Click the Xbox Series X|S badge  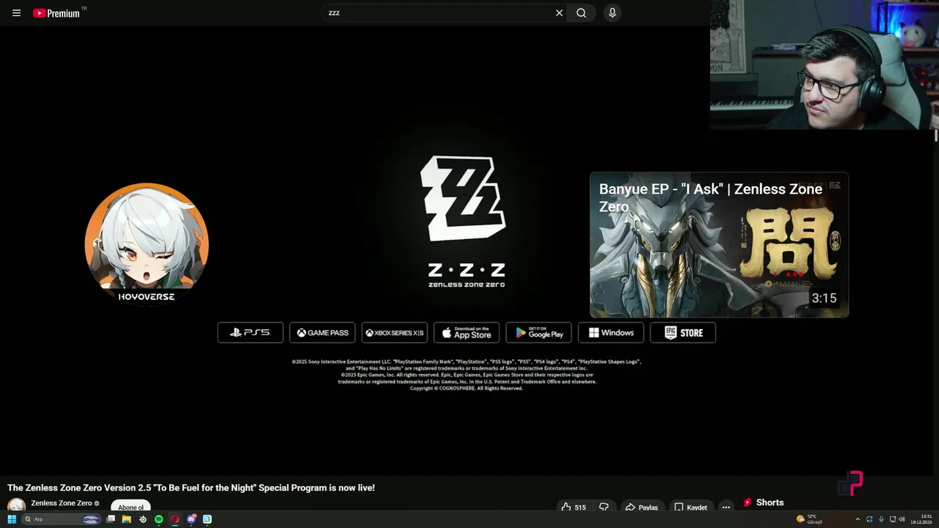(x=395, y=332)
